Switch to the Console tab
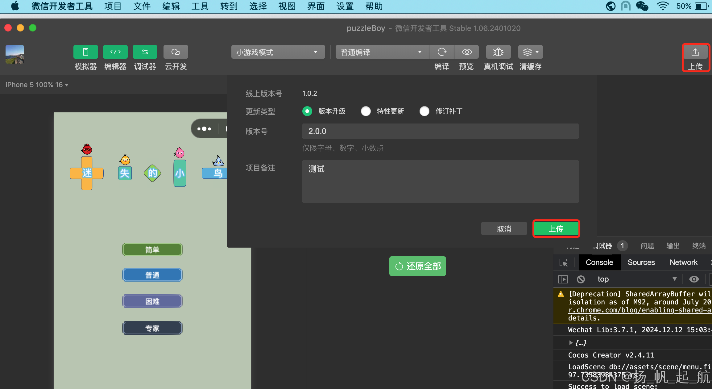 pyautogui.click(x=599, y=262)
